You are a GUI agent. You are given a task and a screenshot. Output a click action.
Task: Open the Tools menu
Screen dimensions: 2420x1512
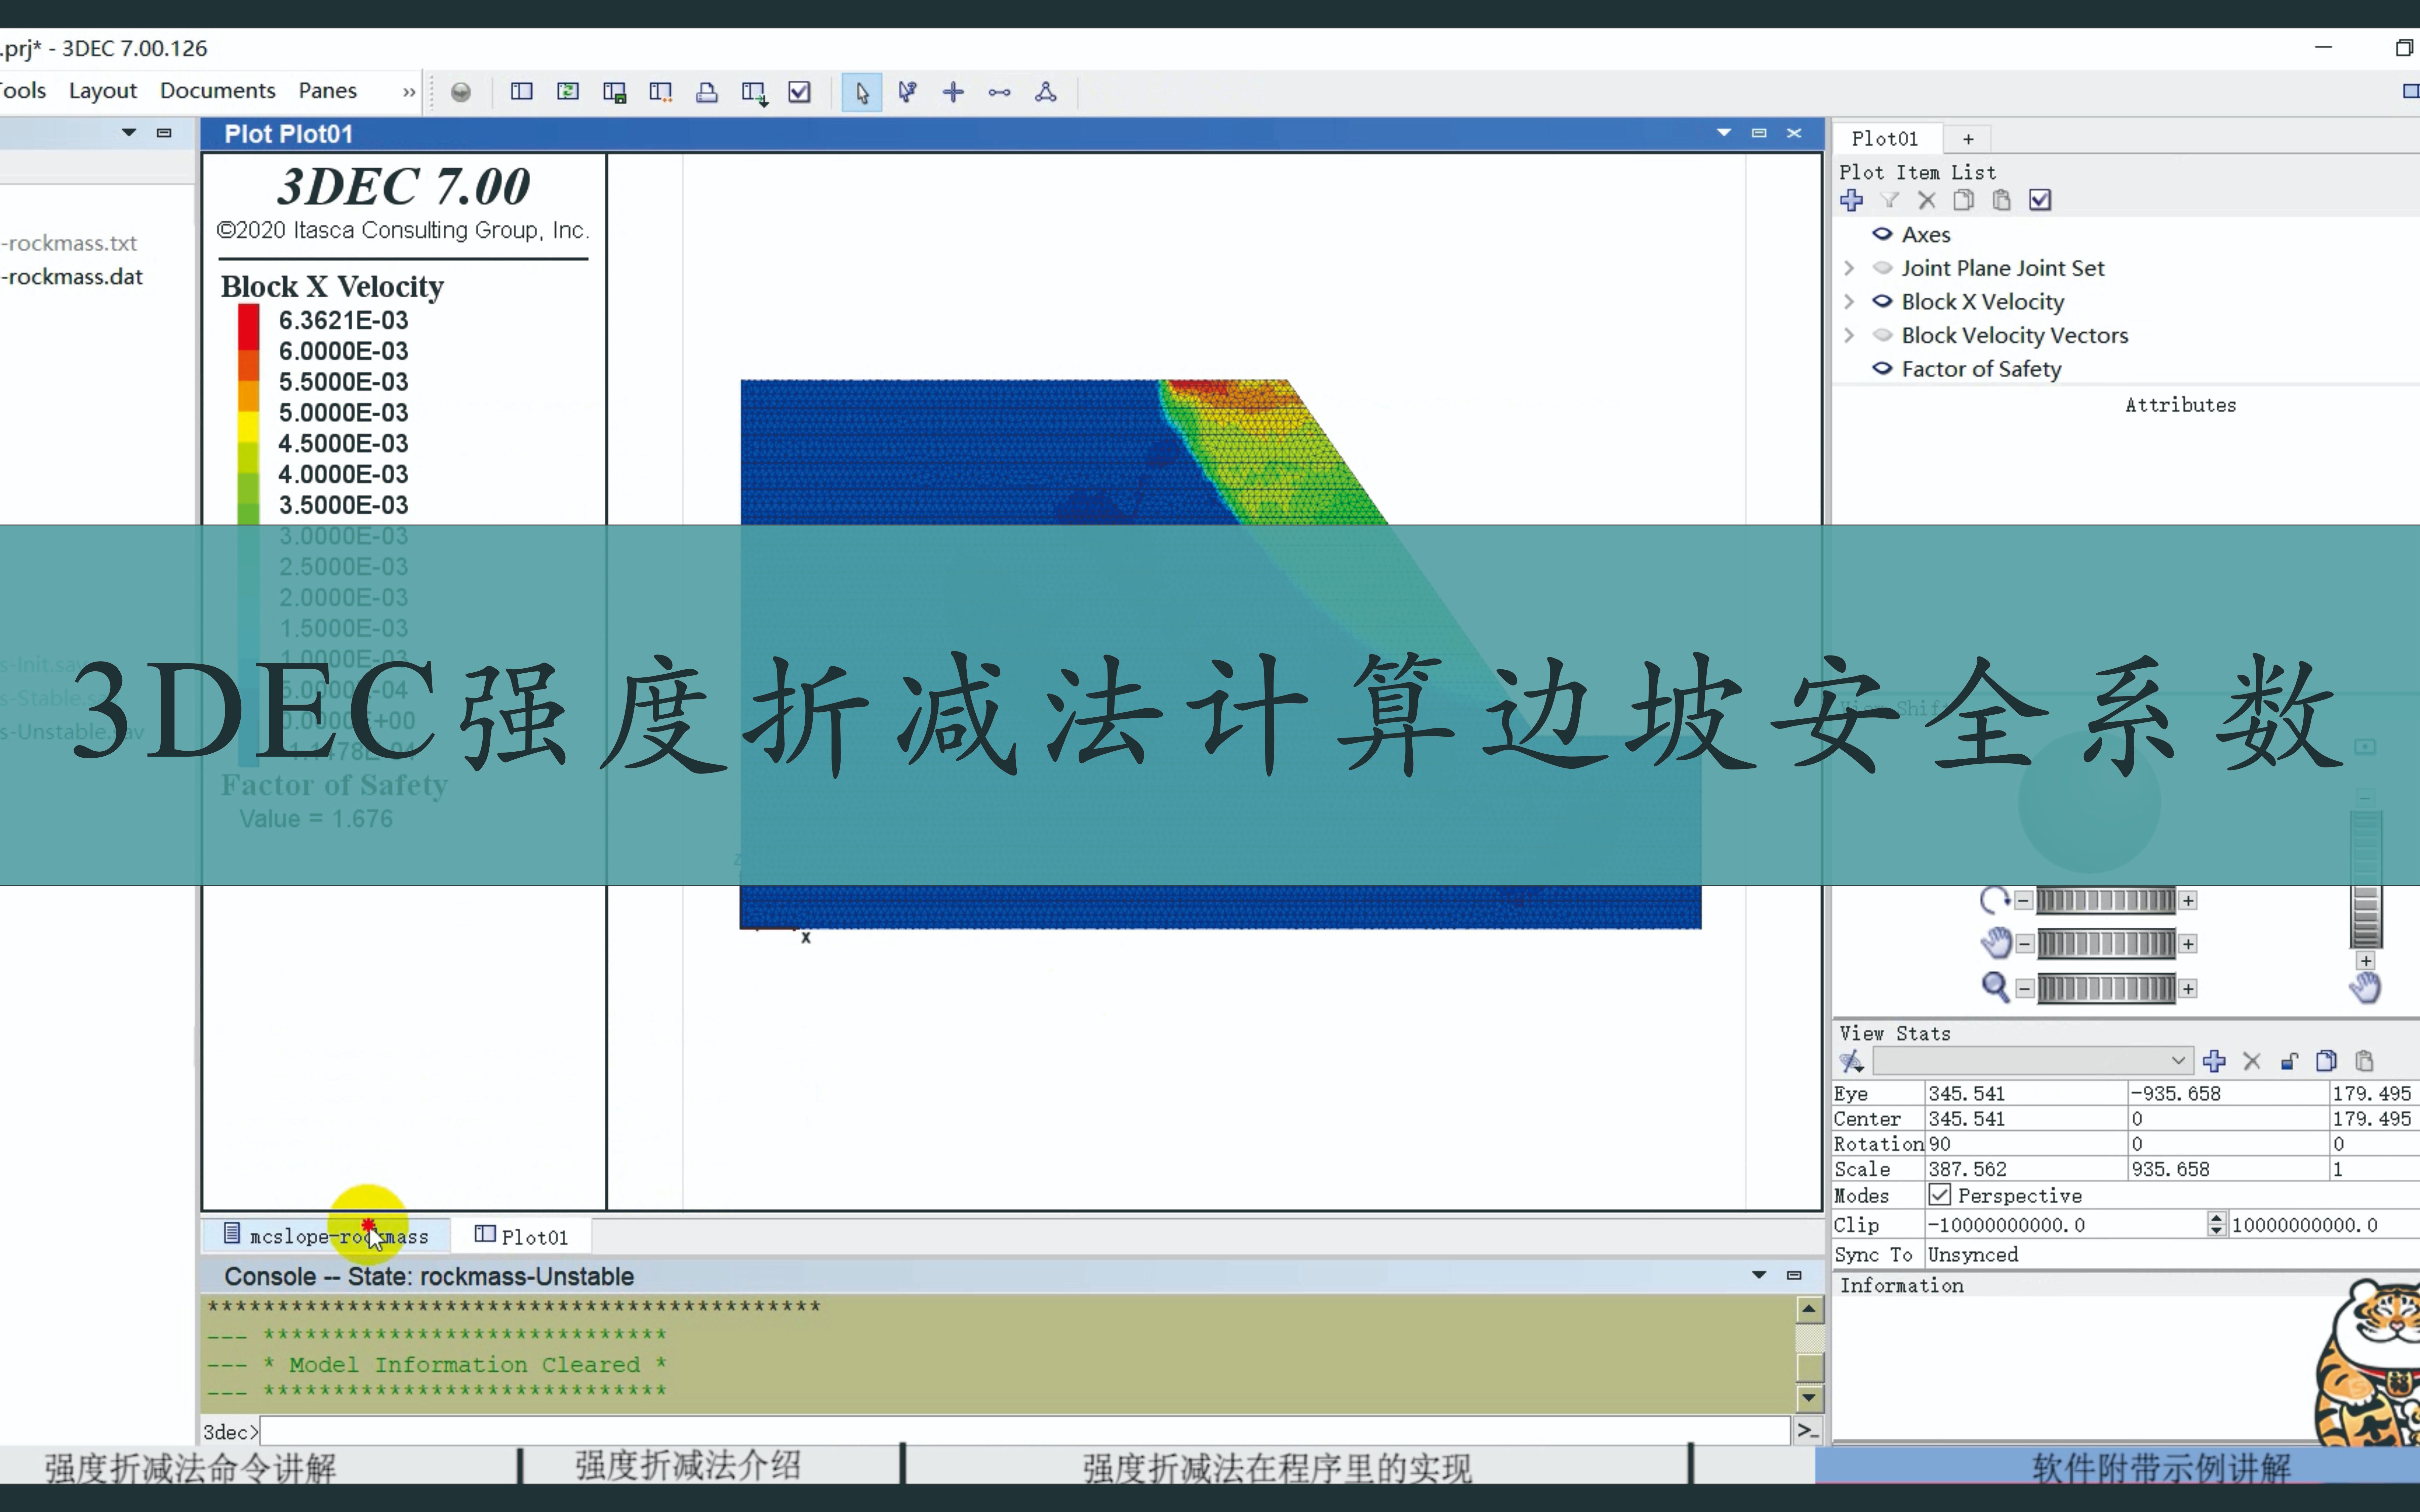coord(23,89)
